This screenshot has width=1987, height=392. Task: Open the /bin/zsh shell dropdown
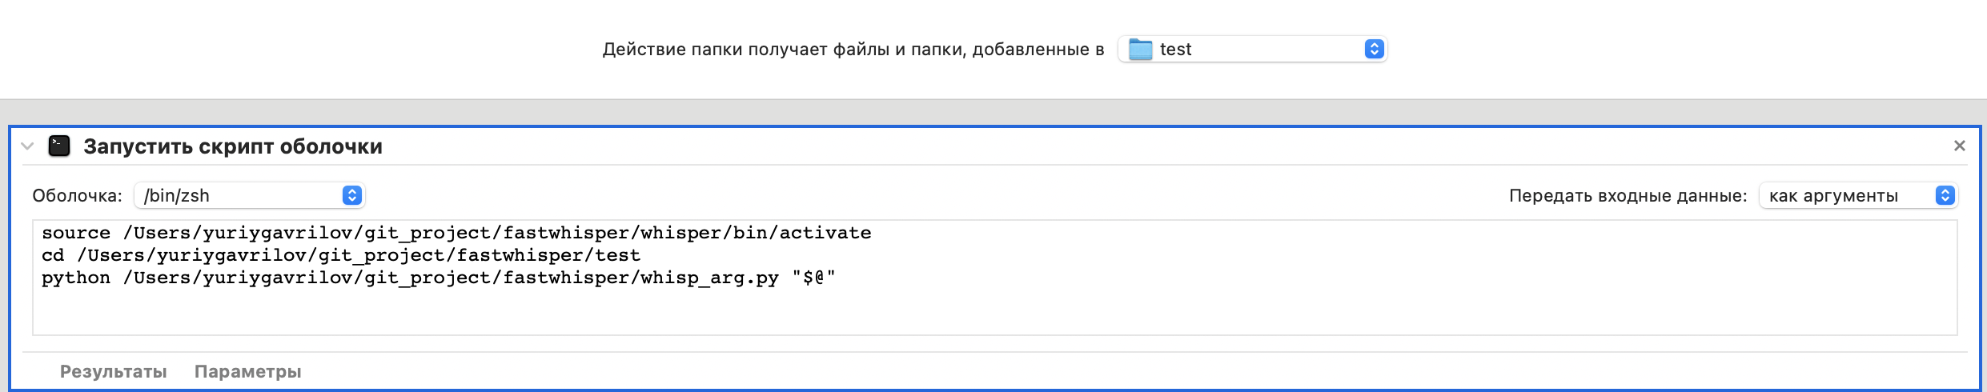pyautogui.click(x=249, y=195)
